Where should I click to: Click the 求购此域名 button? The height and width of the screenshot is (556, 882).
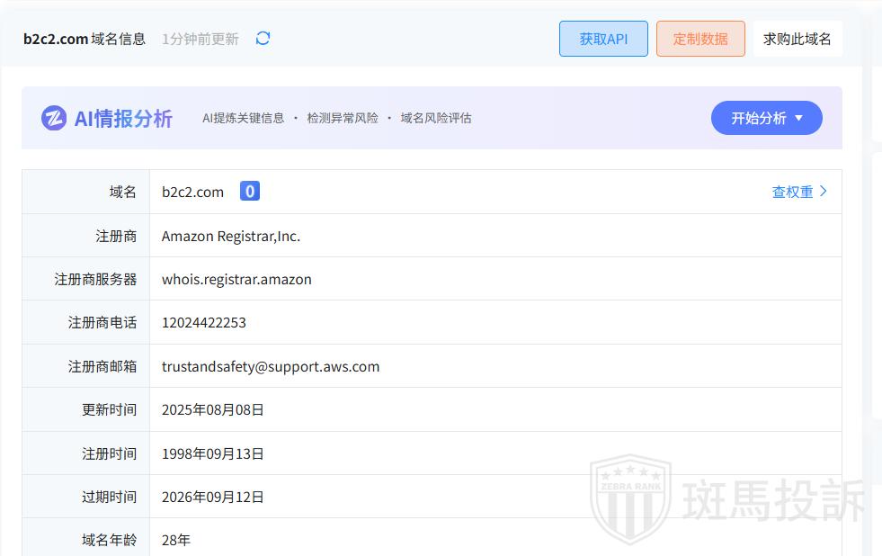click(797, 39)
